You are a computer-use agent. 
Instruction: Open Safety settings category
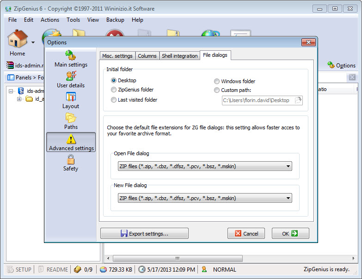tap(71, 163)
